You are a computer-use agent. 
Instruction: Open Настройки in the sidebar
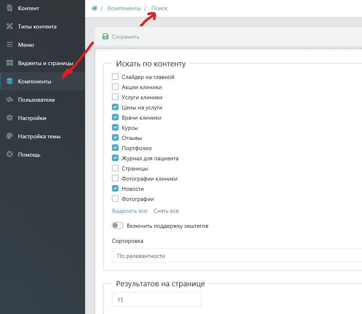tap(32, 118)
